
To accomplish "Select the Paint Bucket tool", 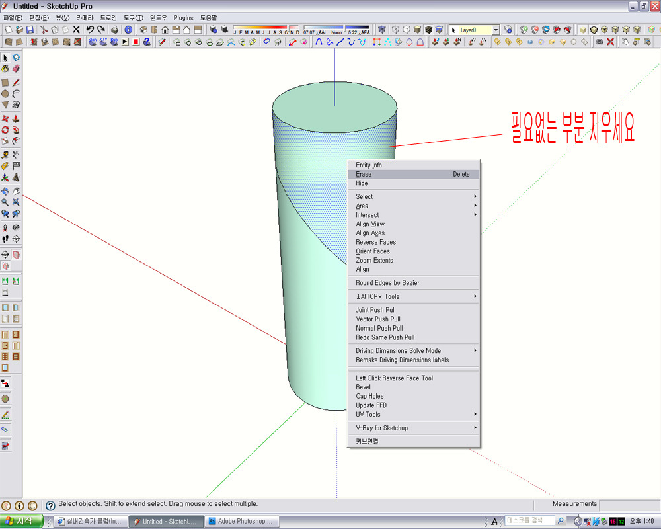I will tap(5, 69).
